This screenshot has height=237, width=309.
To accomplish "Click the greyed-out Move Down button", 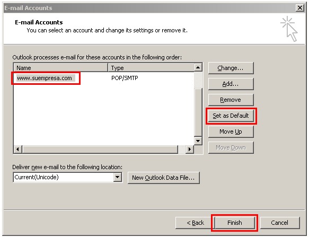I will 231,147.
